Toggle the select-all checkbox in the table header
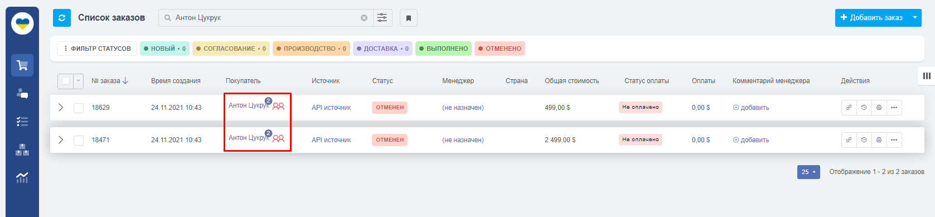Image resolution: width=935 pixels, height=217 pixels. point(66,81)
